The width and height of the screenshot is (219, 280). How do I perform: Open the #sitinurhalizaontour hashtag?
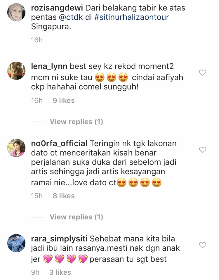pyautogui.click(x=132, y=17)
